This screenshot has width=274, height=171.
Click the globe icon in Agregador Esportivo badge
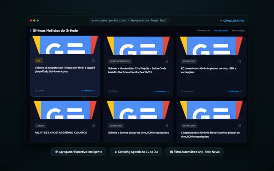(x=56, y=152)
